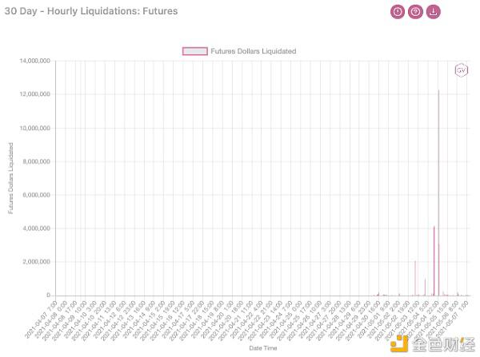Screen dimensions: 480x357
Task: Click the vertical Futures Dollars Liquidated axis title
Action: [x=11, y=178]
